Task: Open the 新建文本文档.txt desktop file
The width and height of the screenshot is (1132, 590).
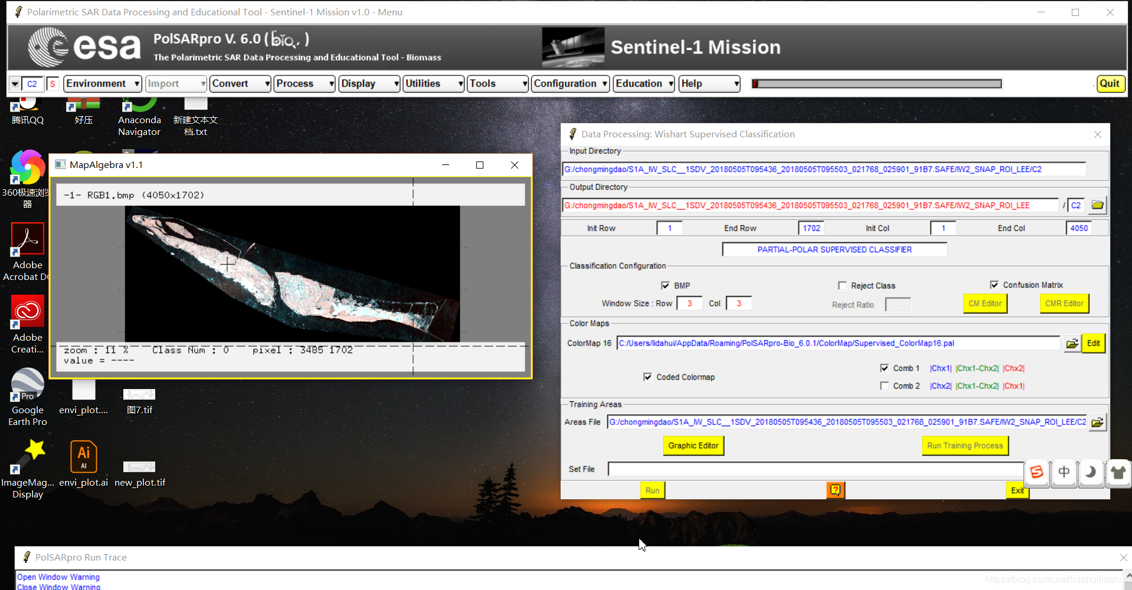Action: [x=195, y=118]
